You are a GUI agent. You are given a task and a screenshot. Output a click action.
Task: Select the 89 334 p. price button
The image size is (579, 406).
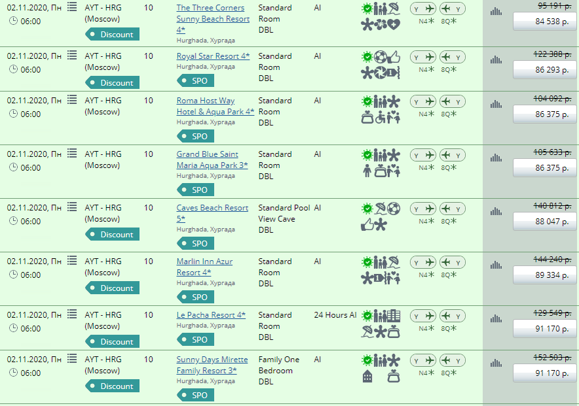tap(544, 275)
